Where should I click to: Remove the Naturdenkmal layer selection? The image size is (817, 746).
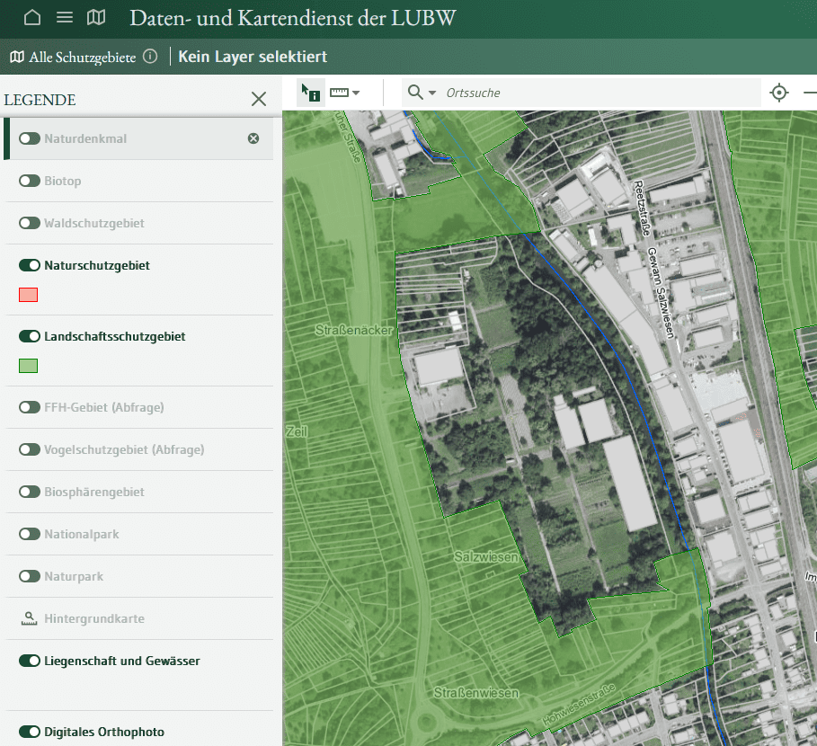253,138
